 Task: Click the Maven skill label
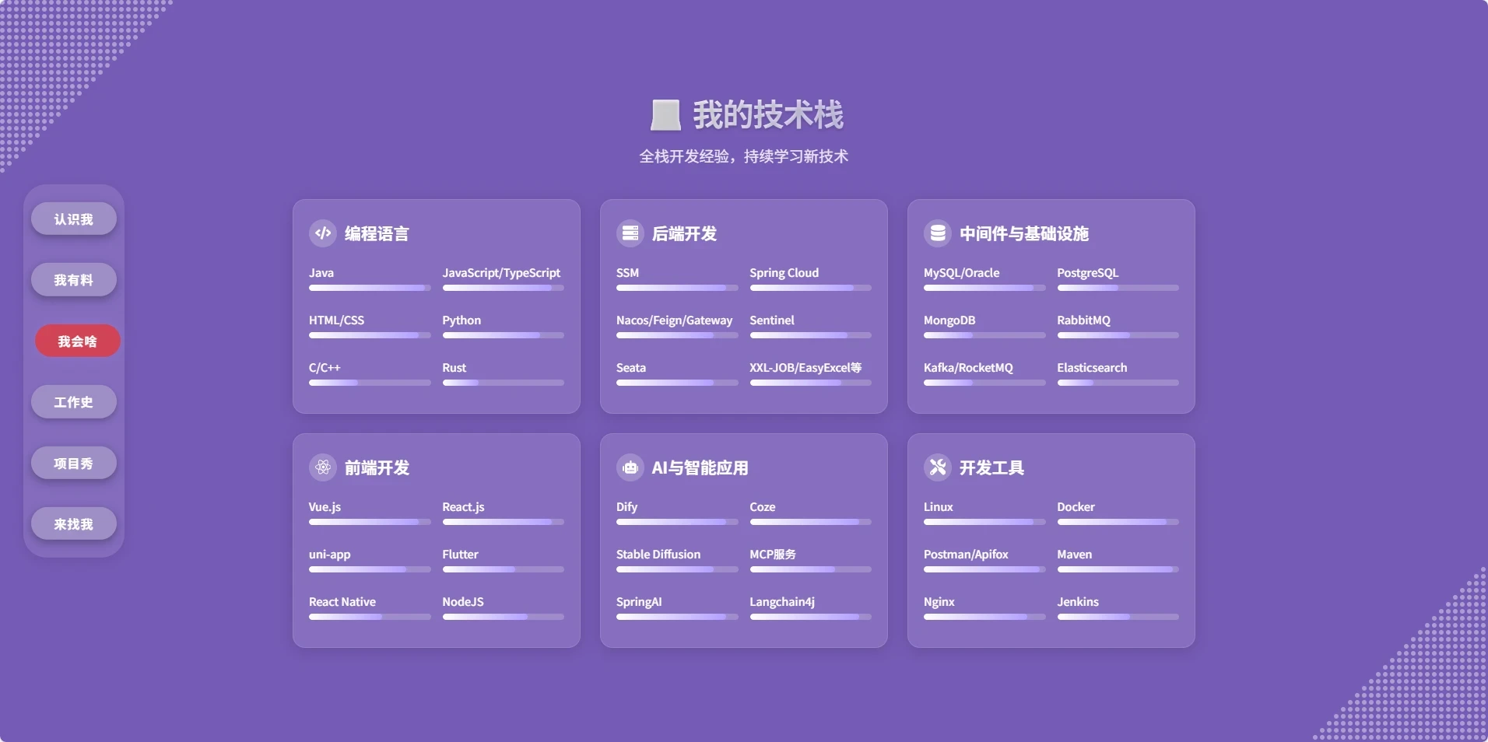[x=1074, y=555]
